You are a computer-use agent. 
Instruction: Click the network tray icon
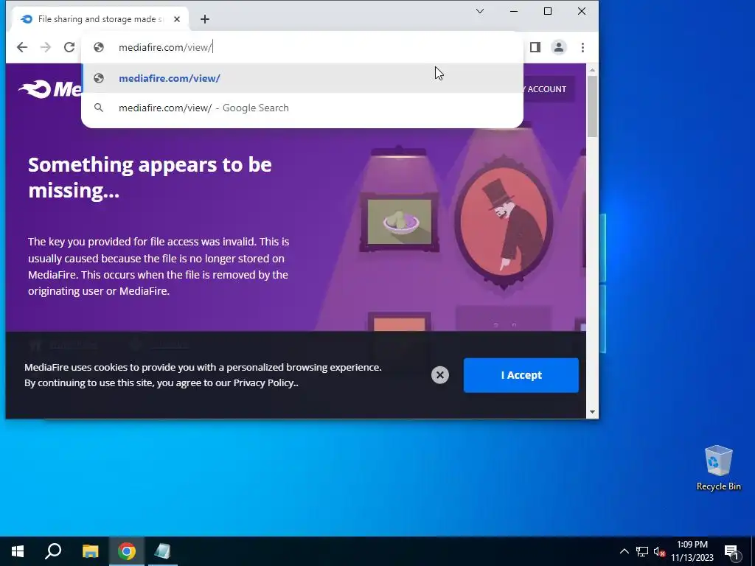coord(642,551)
